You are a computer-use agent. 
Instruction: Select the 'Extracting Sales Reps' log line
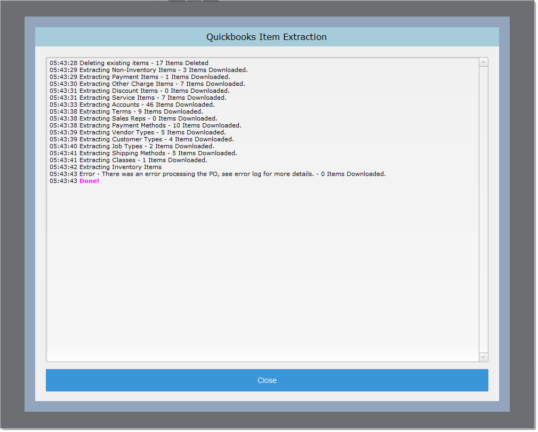pyautogui.click(x=134, y=119)
